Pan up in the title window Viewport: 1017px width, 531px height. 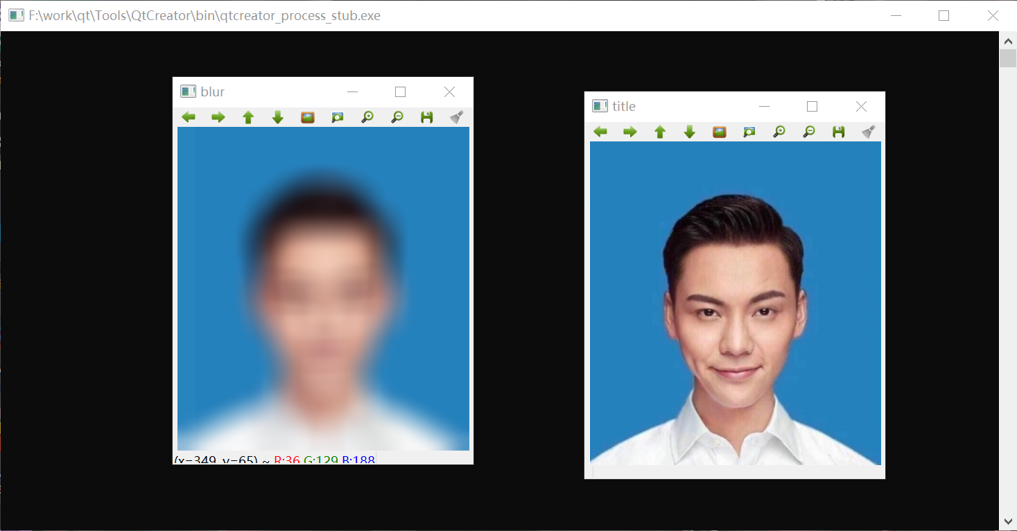point(660,132)
